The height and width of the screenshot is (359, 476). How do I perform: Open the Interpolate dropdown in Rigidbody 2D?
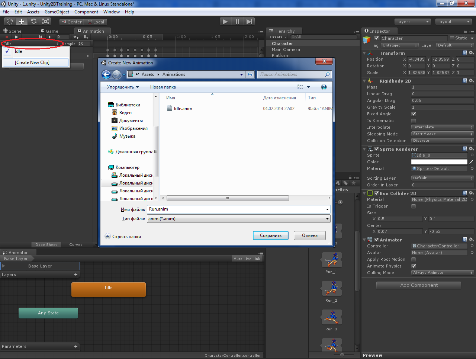[442, 127]
